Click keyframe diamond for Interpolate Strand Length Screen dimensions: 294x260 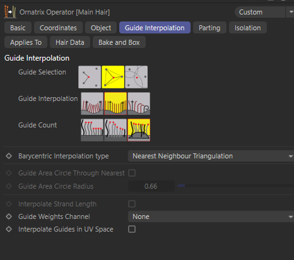(x=9, y=204)
